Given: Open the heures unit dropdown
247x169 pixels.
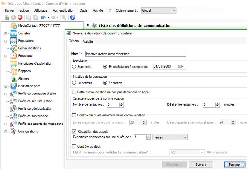Looking at the screenshot, I should [x=170, y=137].
